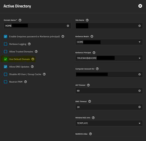
Task: Show help for Winbind NSS Info
Action: (x=93, y=118)
